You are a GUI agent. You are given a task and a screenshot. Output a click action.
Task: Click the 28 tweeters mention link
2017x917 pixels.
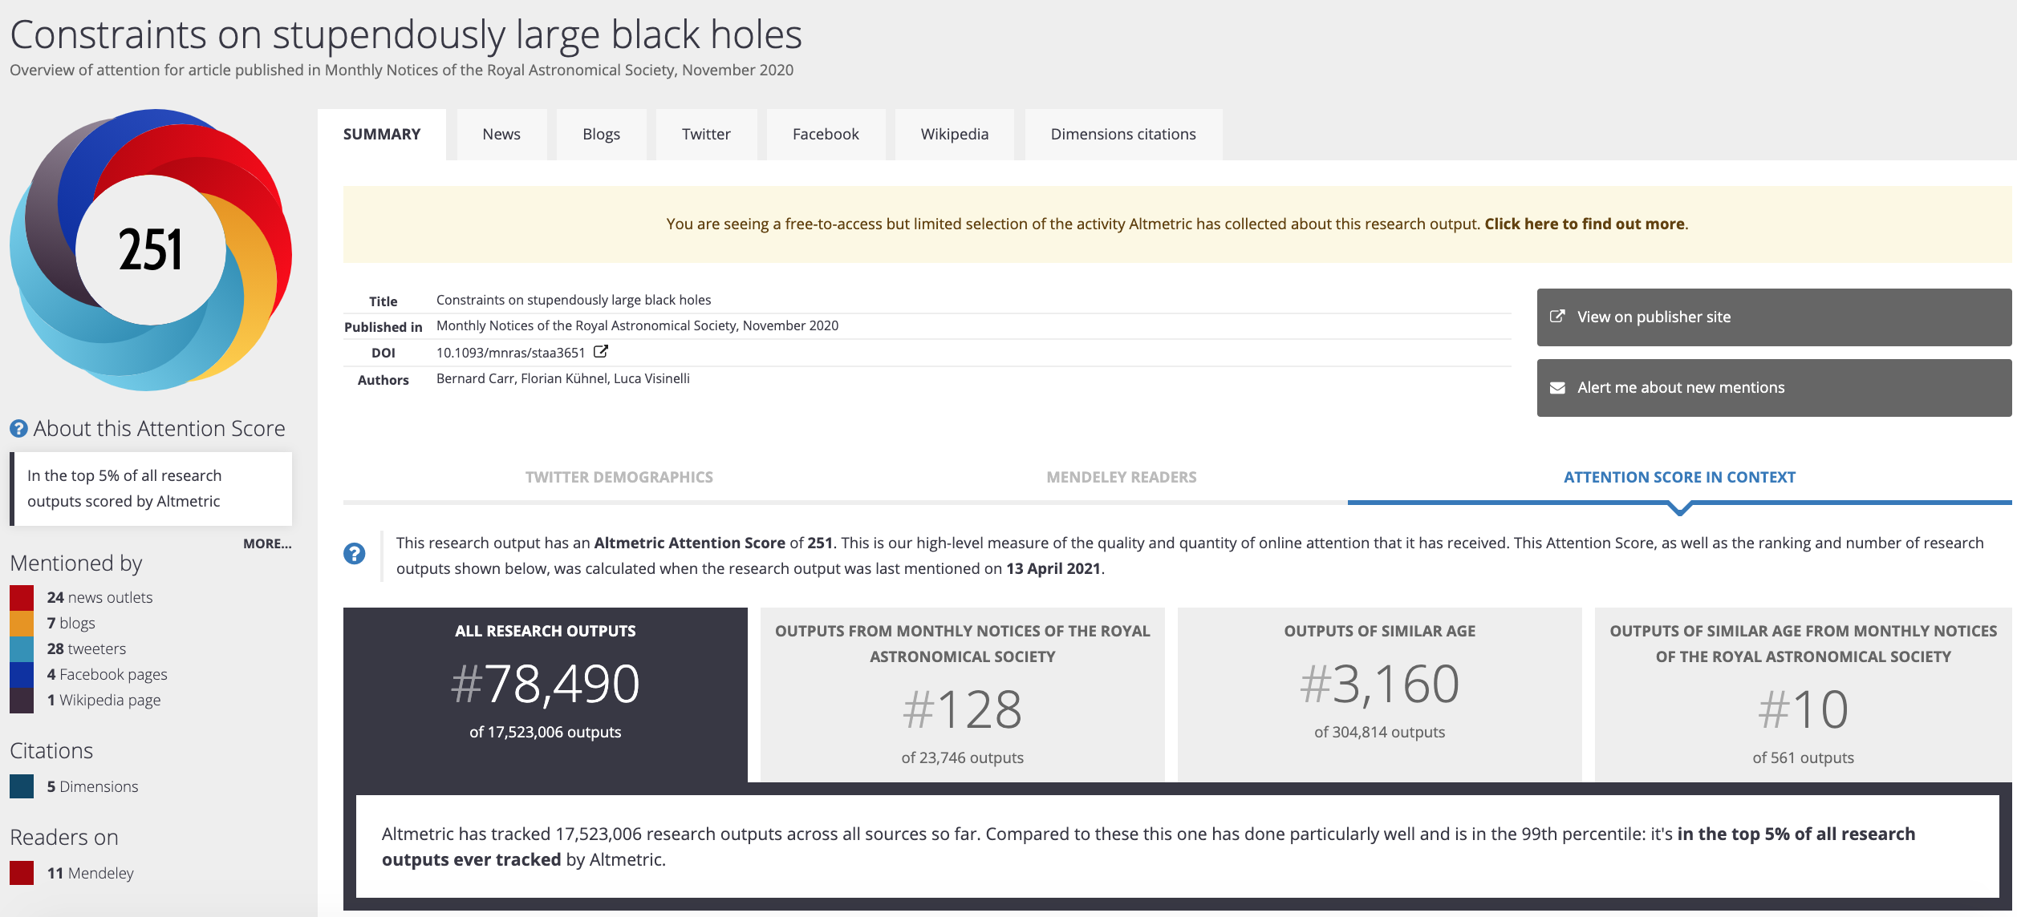(87, 648)
